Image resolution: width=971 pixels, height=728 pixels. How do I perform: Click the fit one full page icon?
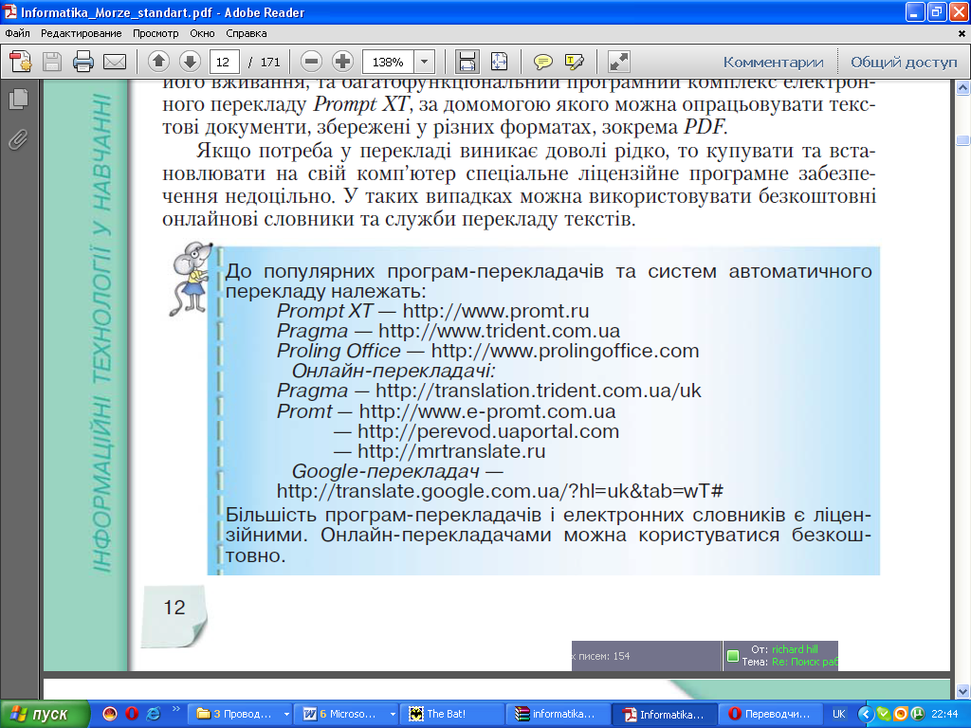point(499,62)
